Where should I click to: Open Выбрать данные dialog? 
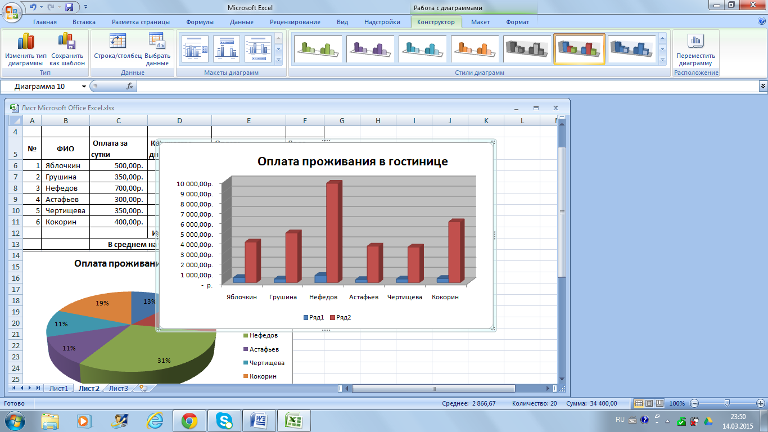pos(157,49)
